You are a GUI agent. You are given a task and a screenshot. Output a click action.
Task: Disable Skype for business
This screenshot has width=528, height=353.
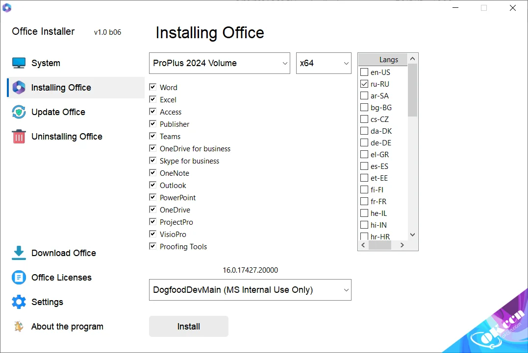click(153, 161)
